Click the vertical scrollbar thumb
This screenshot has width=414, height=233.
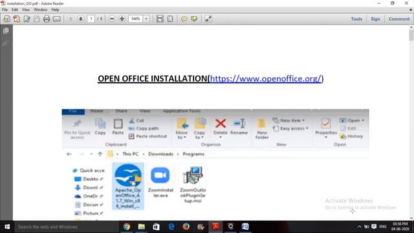[x=411, y=35]
